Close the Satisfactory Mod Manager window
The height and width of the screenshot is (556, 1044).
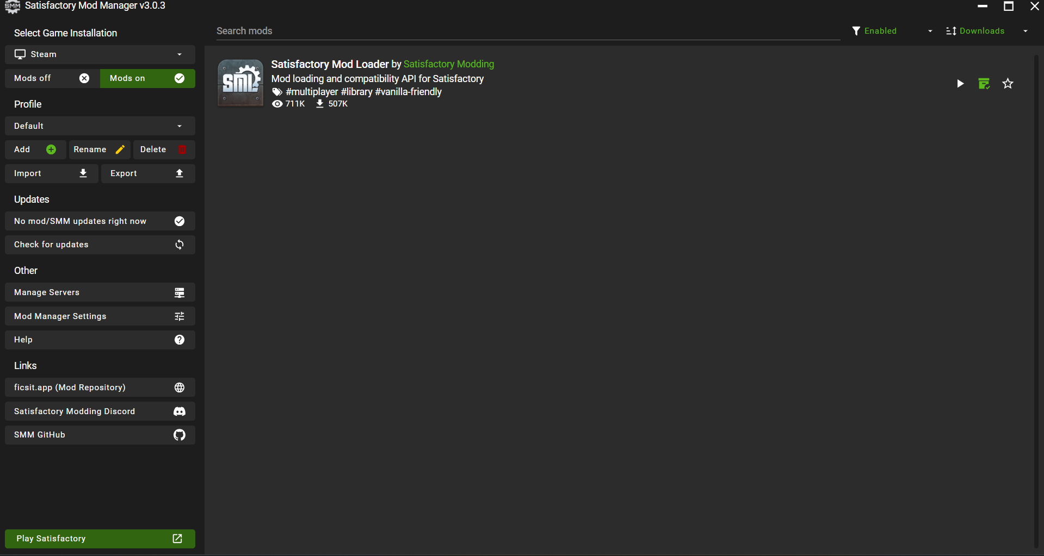1035,6
